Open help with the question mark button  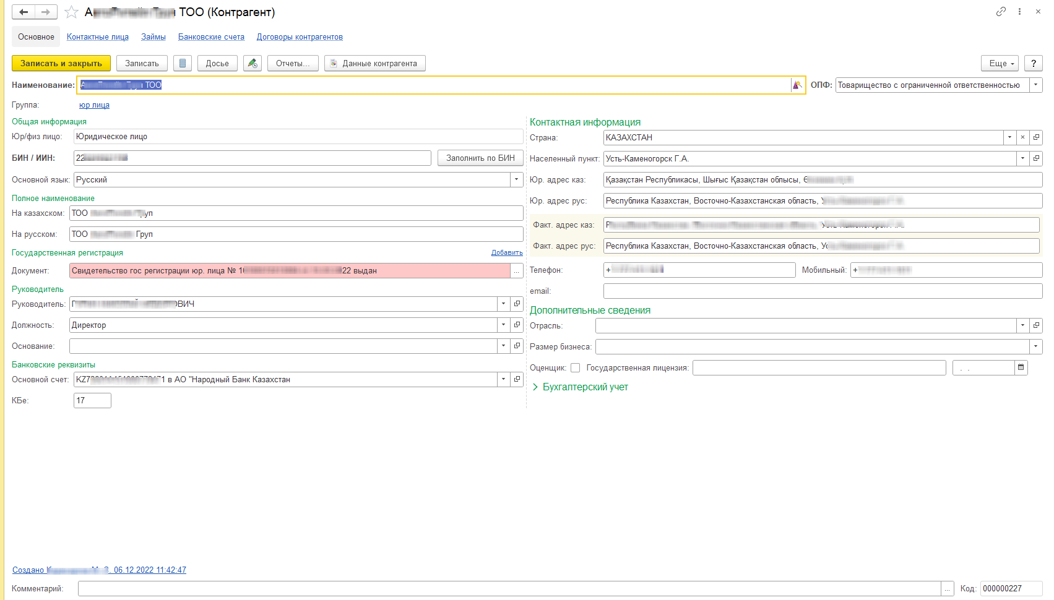tap(1034, 63)
